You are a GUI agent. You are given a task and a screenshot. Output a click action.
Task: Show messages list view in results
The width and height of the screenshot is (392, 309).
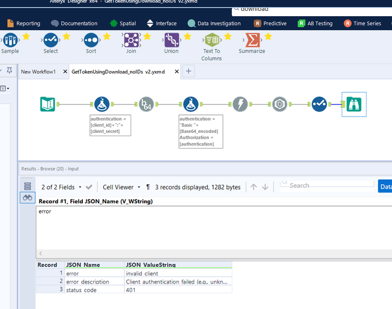click(x=28, y=186)
